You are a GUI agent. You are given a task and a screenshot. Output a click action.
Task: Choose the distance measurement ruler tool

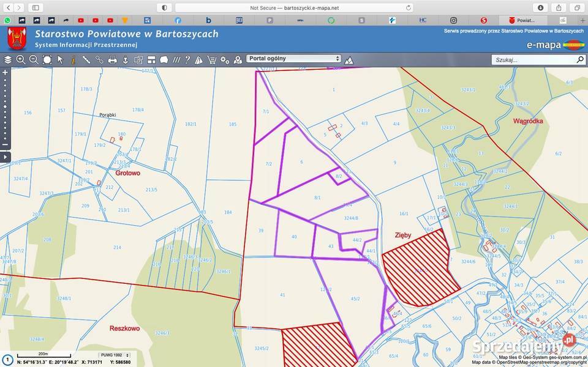(86, 60)
